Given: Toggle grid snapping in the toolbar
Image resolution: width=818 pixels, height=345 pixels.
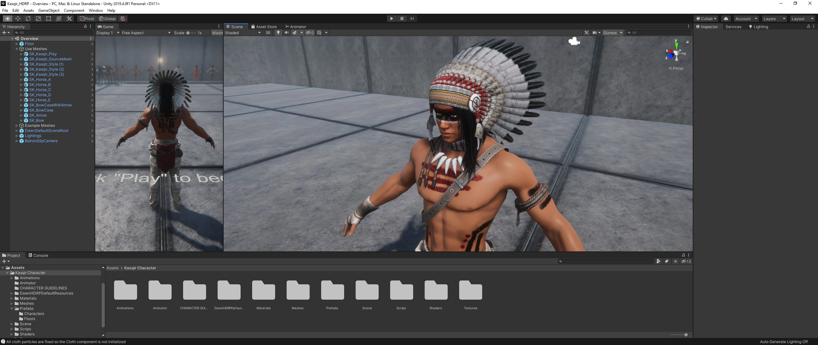Looking at the screenshot, I should coord(123,19).
